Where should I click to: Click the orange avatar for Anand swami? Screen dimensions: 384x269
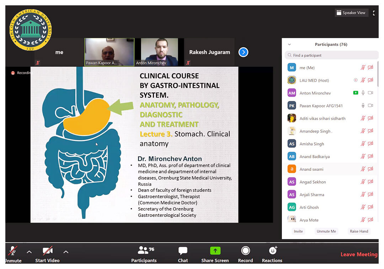(x=292, y=169)
